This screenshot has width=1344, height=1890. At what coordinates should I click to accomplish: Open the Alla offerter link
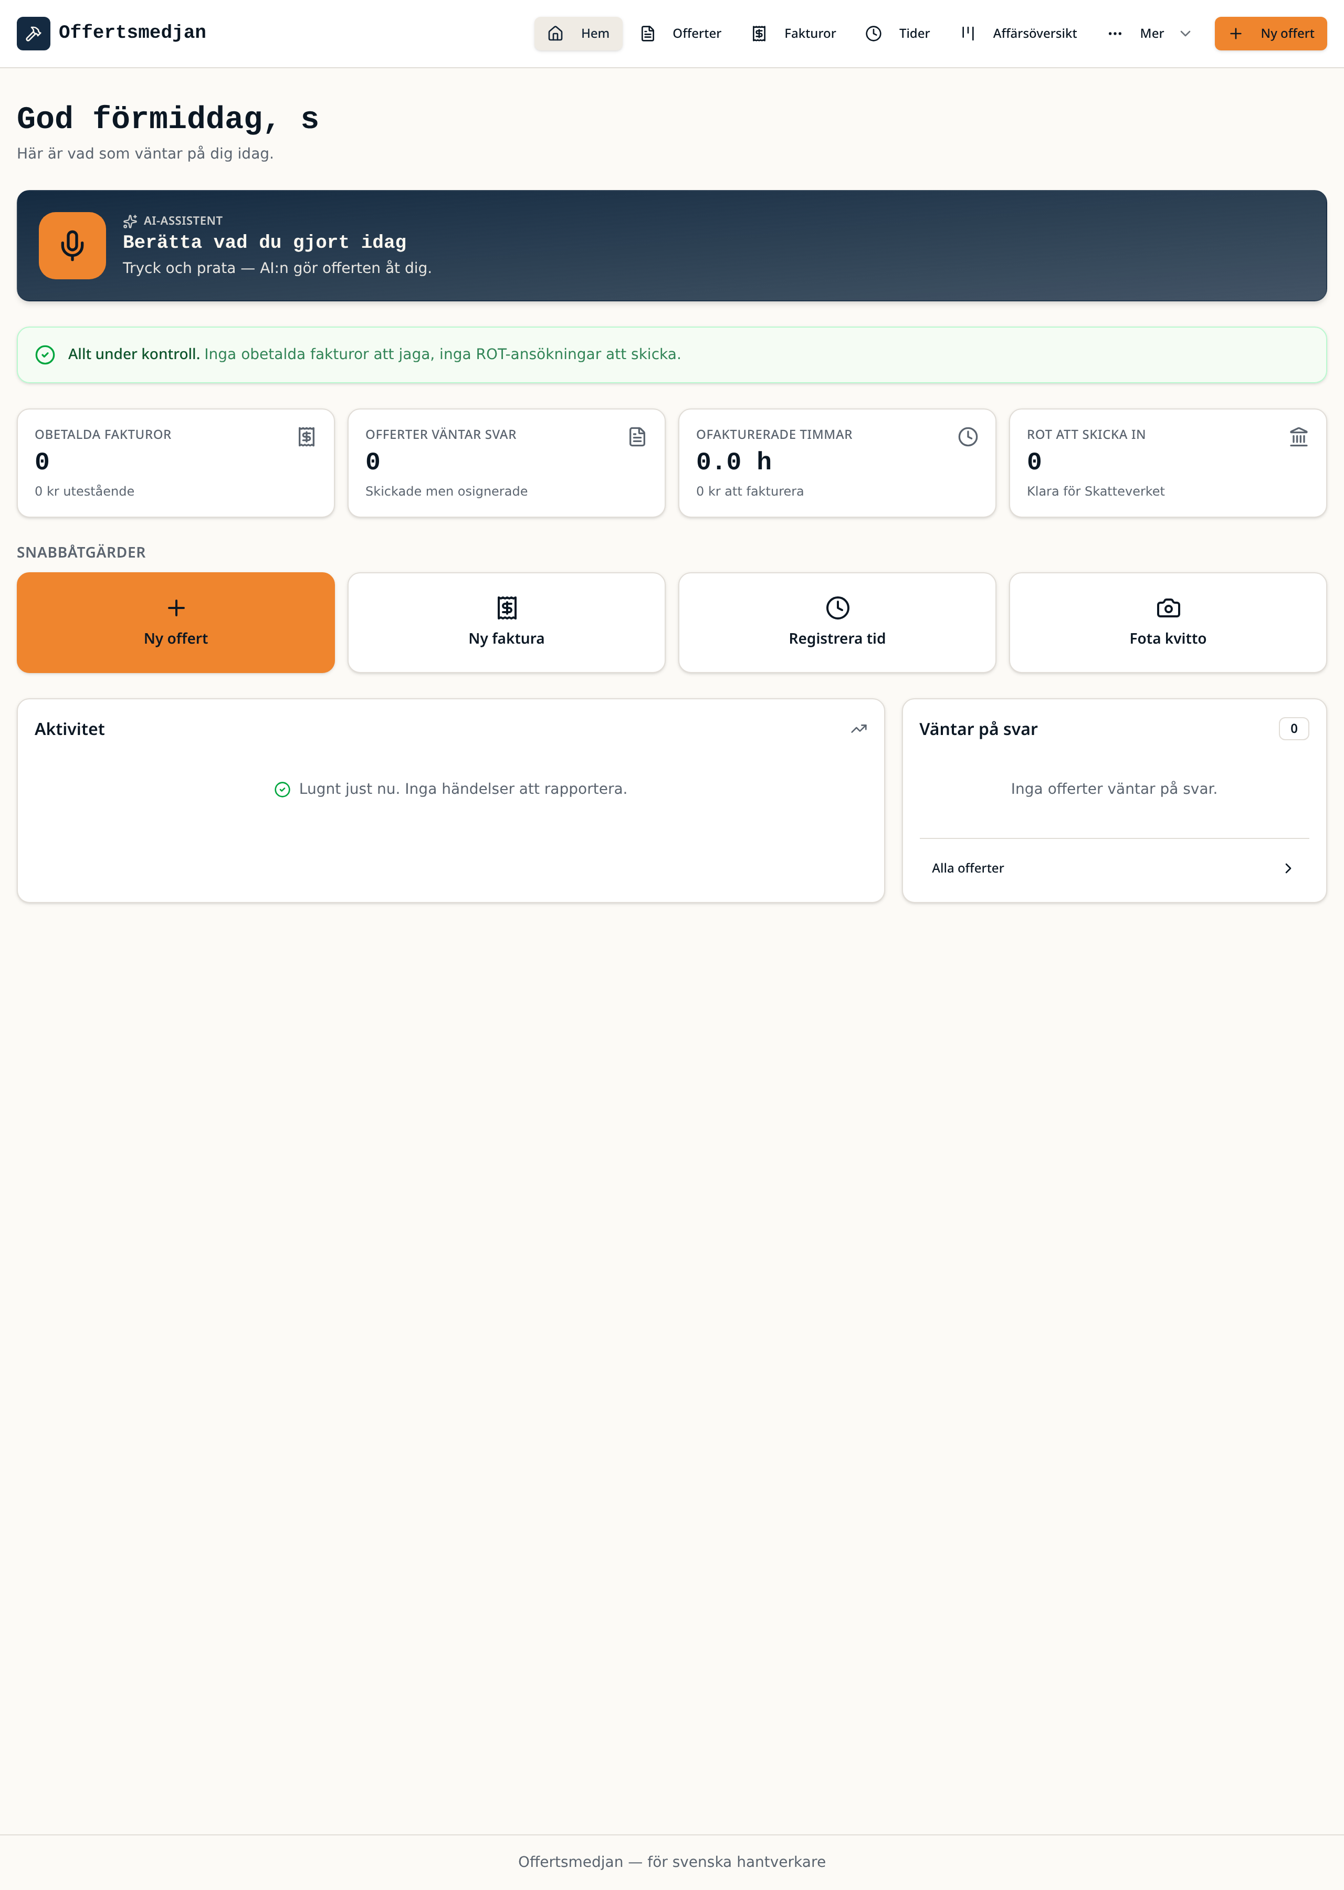pyautogui.click(x=1114, y=868)
